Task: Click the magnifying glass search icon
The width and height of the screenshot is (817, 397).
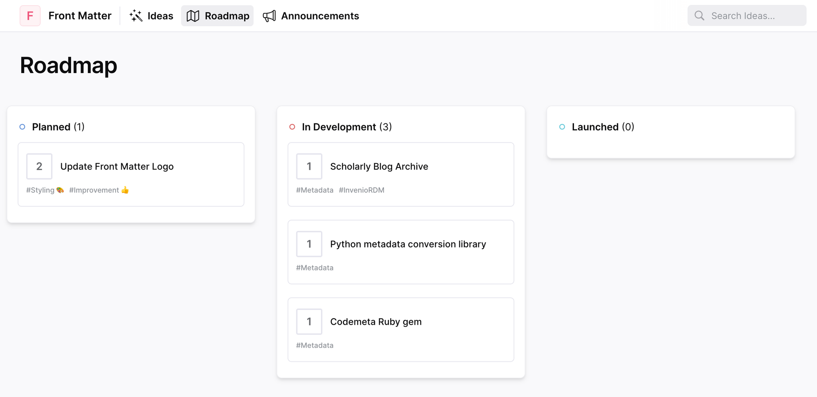Action: click(699, 16)
